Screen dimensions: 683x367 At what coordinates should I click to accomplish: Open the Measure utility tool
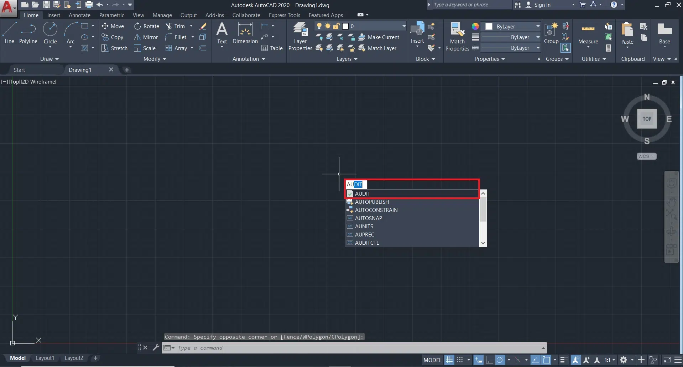588,34
